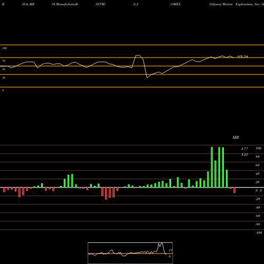
Task: Click the 3.77 value in MR panel
Action: 244,149
